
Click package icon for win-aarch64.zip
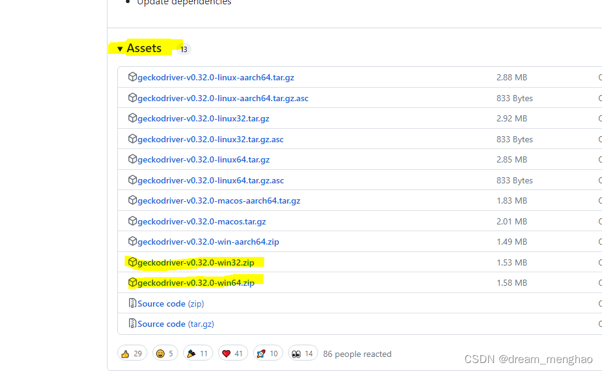(x=133, y=241)
